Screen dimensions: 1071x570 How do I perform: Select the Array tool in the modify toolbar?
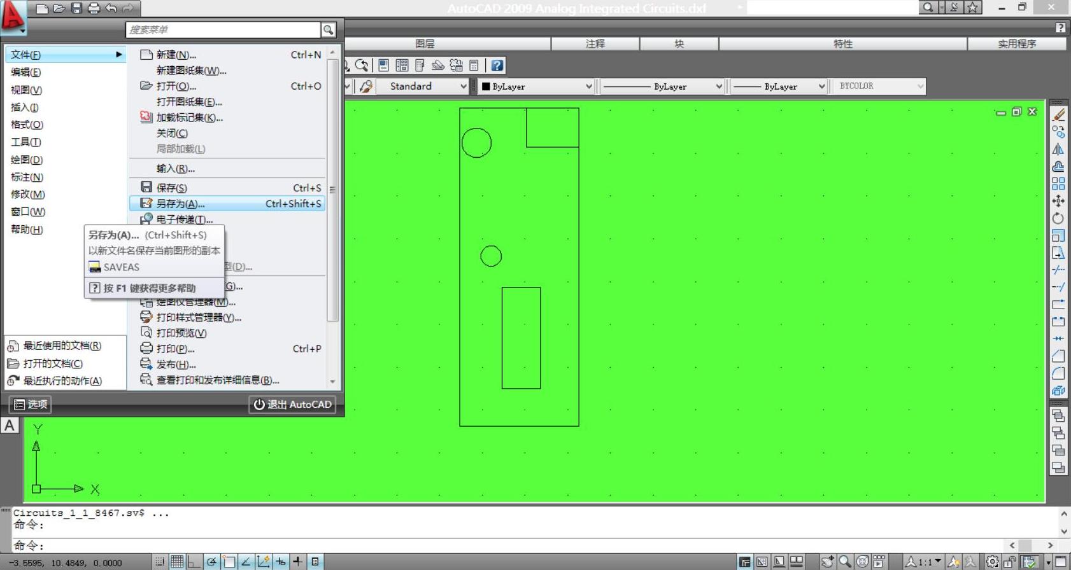click(x=1058, y=184)
